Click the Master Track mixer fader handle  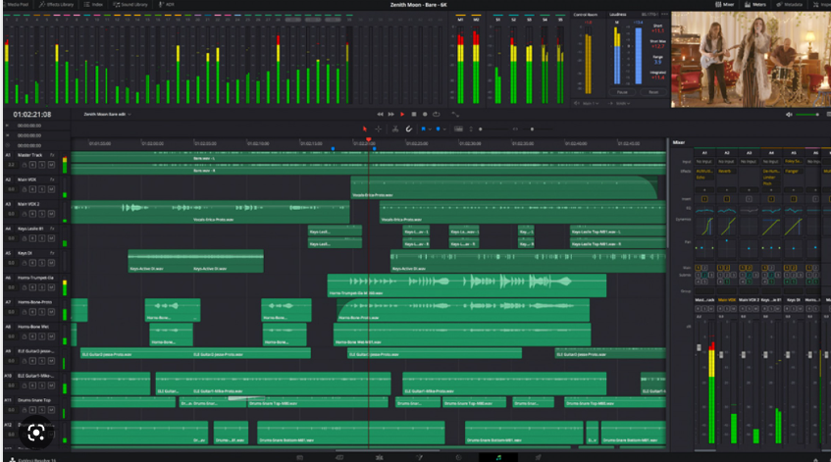699,347
